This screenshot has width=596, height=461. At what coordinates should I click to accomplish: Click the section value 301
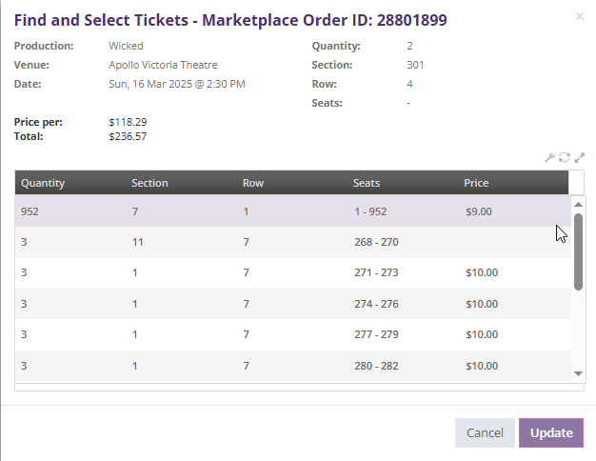415,65
